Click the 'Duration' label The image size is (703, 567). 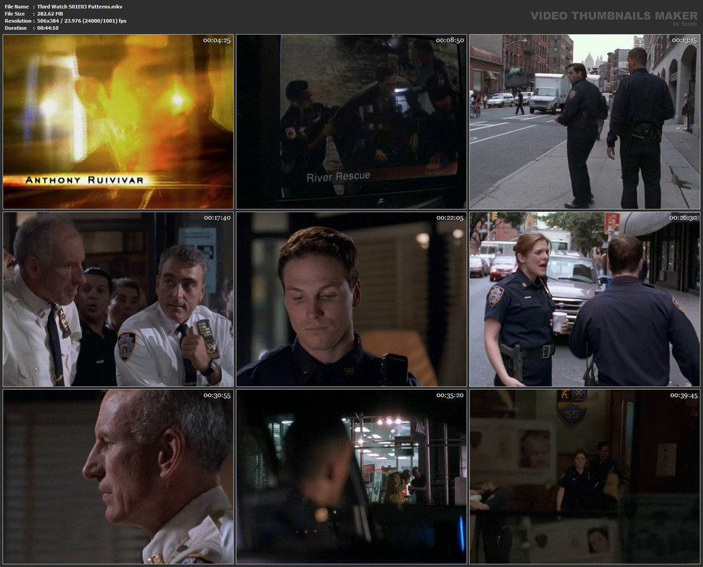(16, 28)
